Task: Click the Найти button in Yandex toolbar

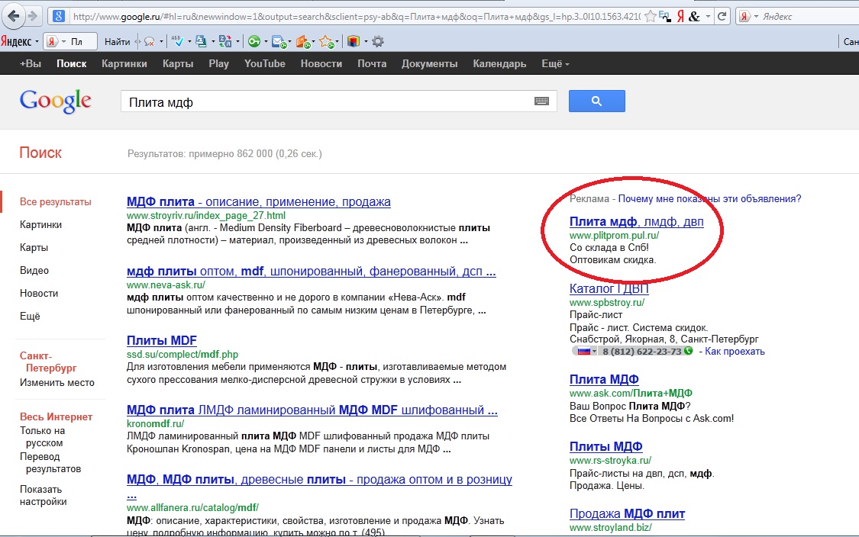Action: click(118, 42)
